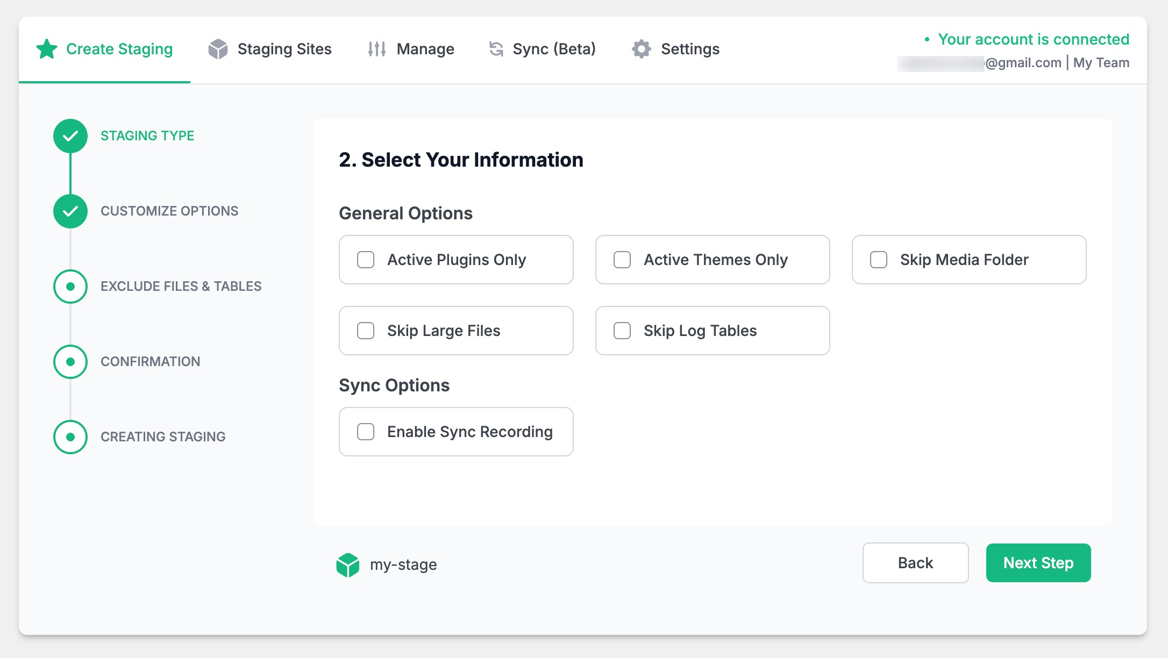Screen dimensions: 1168x658
Task: Go back with the Back button
Action: pos(915,563)
